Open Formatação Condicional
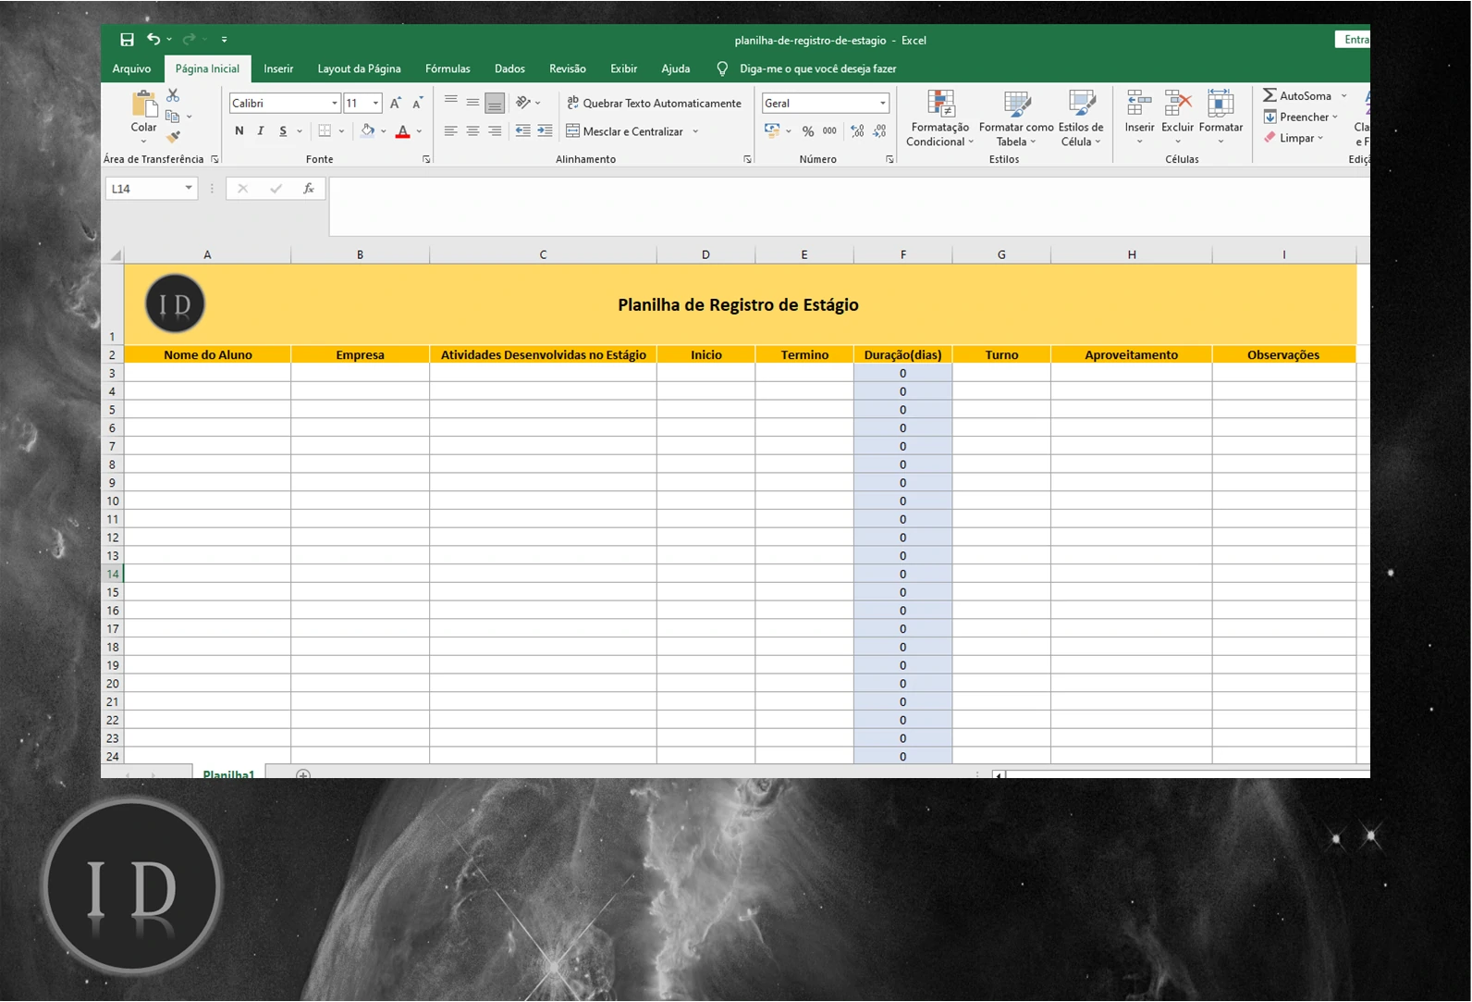The image size is (1472, 1002). 939,119
